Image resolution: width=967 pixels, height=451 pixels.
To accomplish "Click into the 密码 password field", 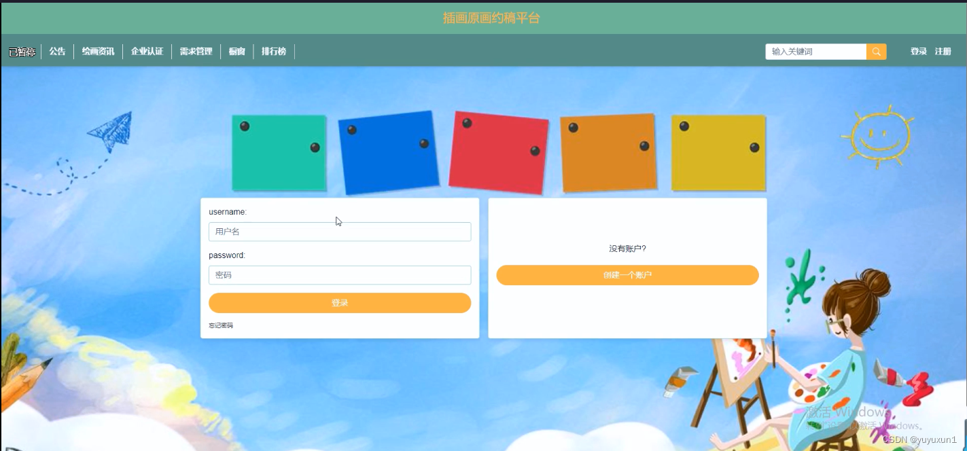I will click(340, 275).
